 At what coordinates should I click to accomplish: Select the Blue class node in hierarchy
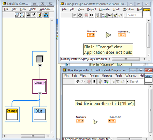coord(40,114)
